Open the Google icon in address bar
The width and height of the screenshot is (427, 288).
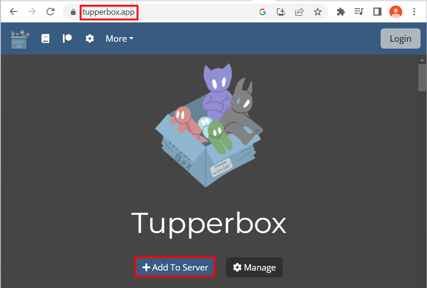point(263,12)
